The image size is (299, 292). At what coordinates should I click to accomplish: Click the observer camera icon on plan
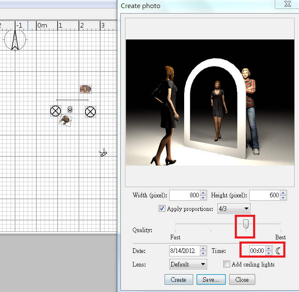click(103, 153)
